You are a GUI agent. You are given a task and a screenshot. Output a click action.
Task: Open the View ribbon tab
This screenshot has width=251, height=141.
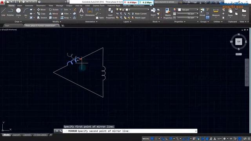51,5
